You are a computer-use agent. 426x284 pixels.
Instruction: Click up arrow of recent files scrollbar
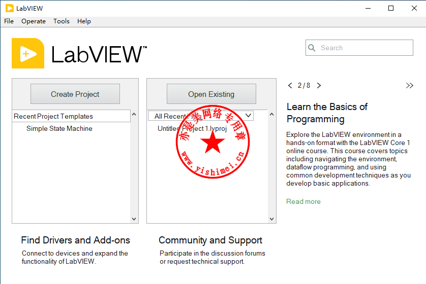[271, 114]
